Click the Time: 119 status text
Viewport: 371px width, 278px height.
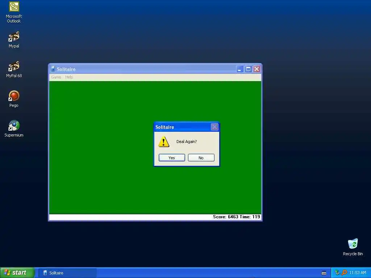point(250,217)
